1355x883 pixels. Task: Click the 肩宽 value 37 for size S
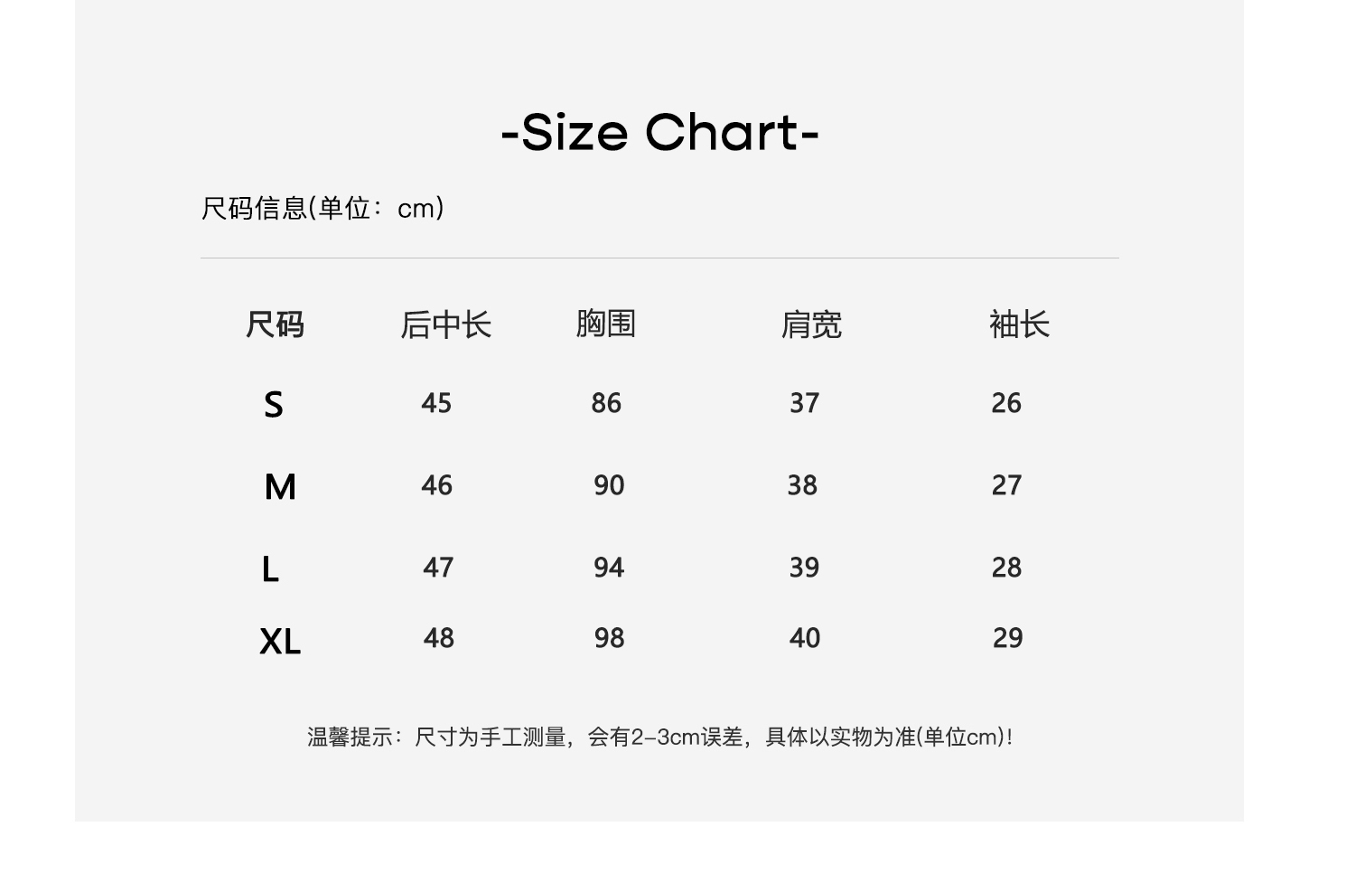click(x=804, y=403)
